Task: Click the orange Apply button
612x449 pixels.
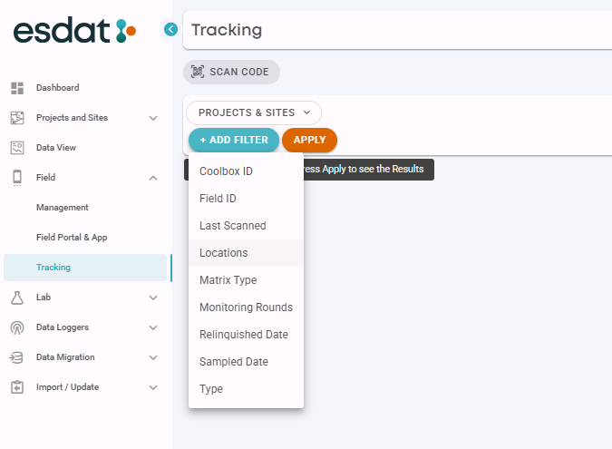Action: click(309, 141)
